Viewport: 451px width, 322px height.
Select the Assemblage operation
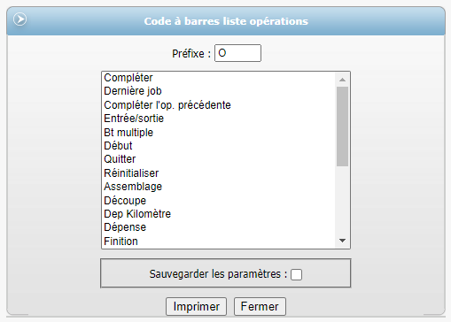click(x=218, y=187)
